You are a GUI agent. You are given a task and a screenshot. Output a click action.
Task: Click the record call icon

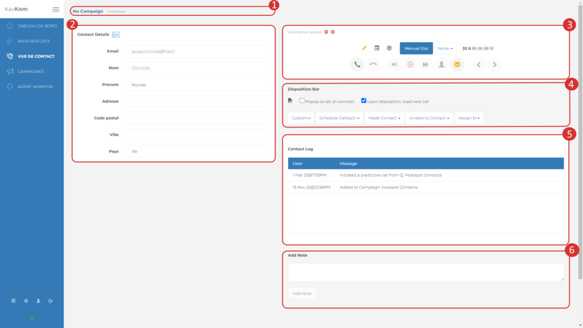click(410, 64)
